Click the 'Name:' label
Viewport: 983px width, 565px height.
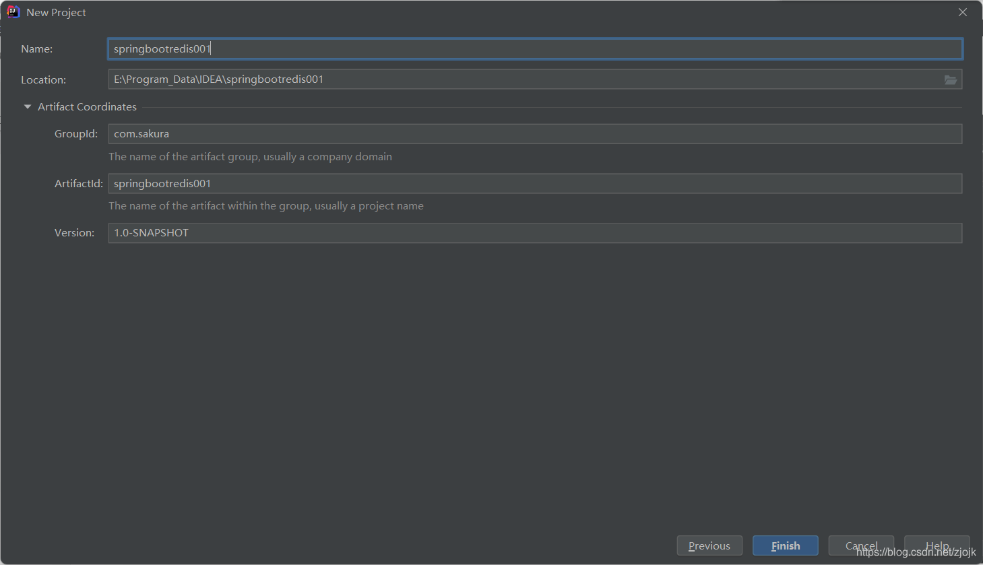(x=37, y=49)
